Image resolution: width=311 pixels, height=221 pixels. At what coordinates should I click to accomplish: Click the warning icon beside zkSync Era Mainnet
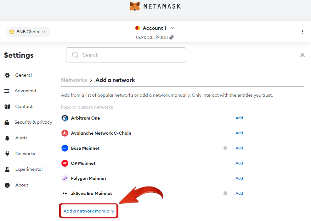click(x=225, y=193)
